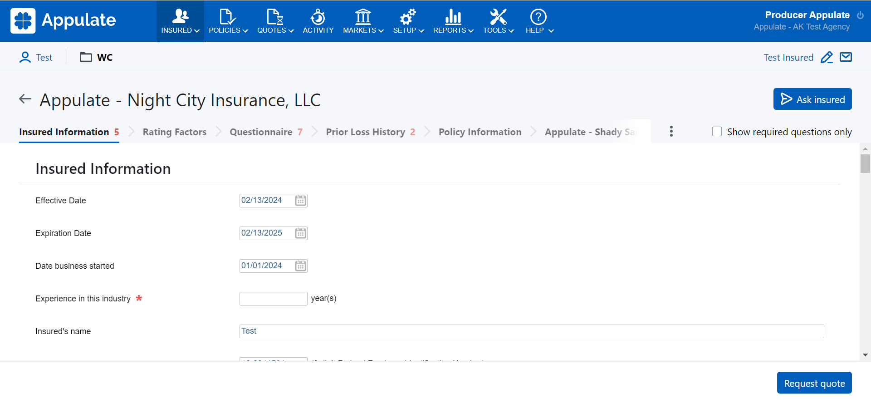Edit Test Insured with pencil icon
Image resolution: width=871 pixels, height=404 pixels.
(x=827, y=58)
